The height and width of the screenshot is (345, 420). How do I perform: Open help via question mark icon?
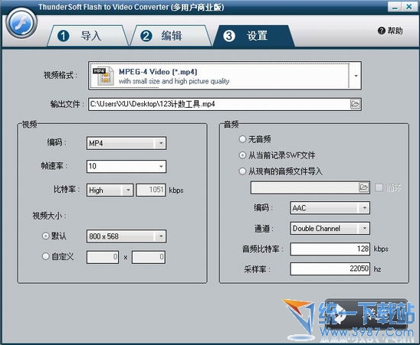click(381, 31)
